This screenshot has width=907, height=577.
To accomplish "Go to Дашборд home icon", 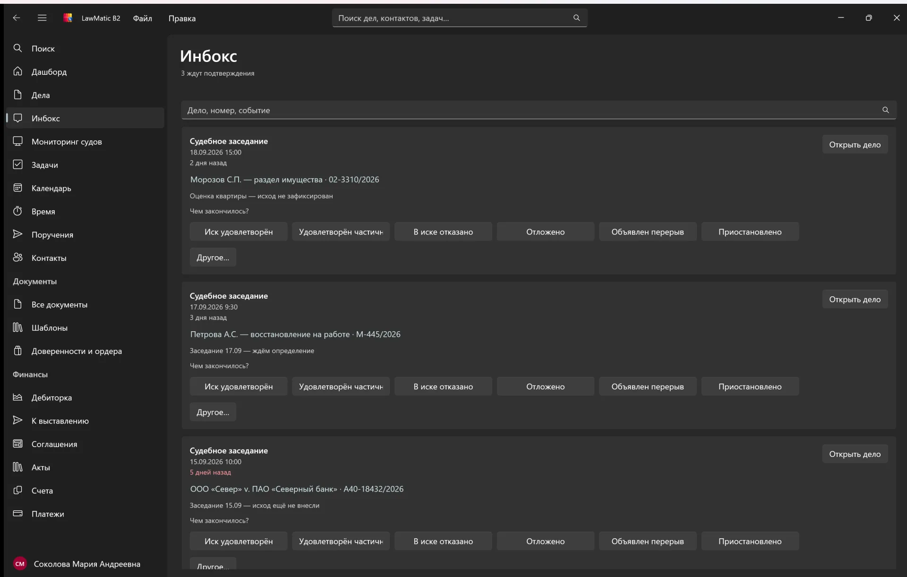I will coord(18,71).
